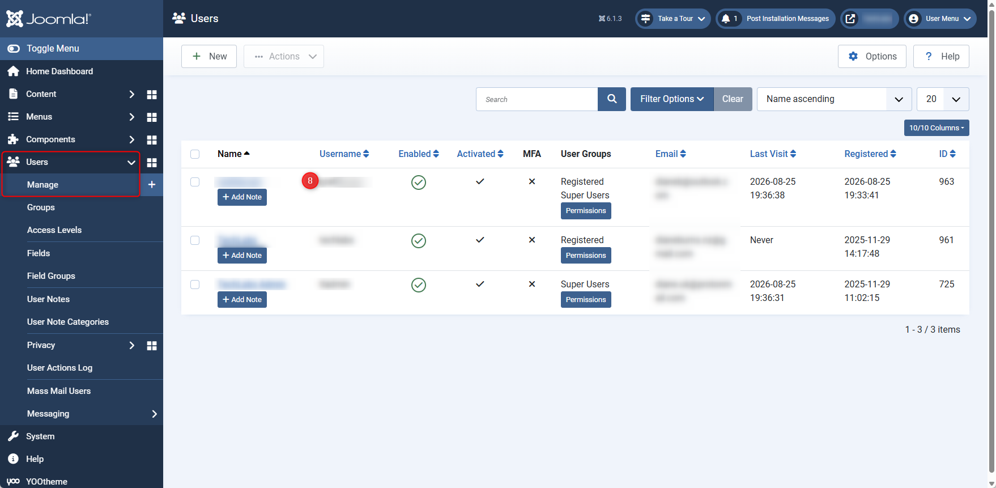
Task: Open Content dashboard grid icon
Action: [152, 94]
